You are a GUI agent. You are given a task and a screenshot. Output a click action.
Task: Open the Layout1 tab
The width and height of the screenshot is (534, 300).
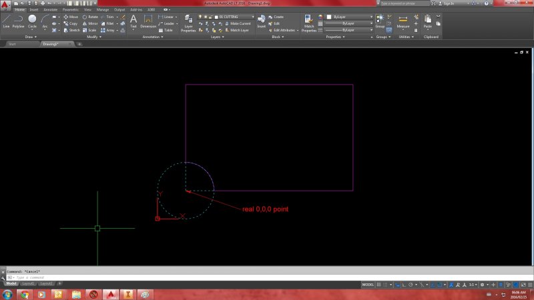click(27, 283)
